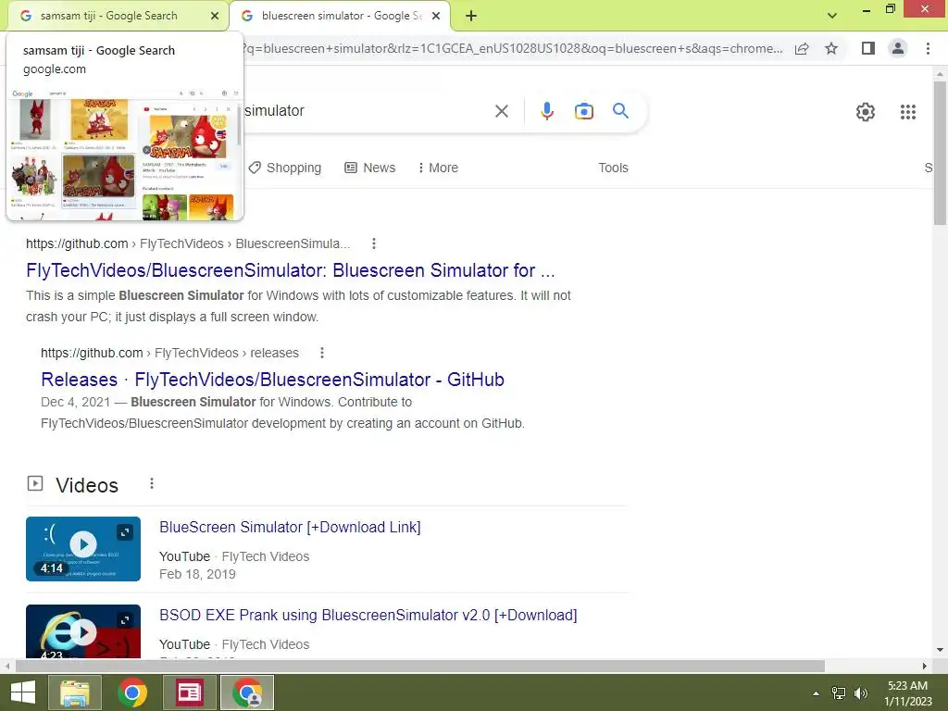Expand preview of the 4:14 video

click(125, 532)
